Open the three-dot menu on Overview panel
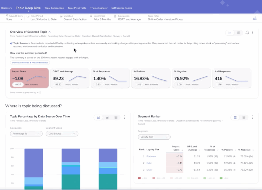Viewport: 262px width, 190px height. [x=253, y=33]
